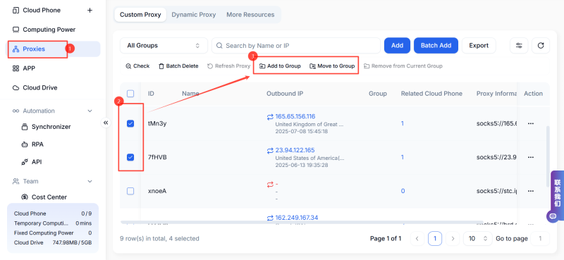Open the Cloud Phone section
564x260 pixels.
[x=42, y=10]
